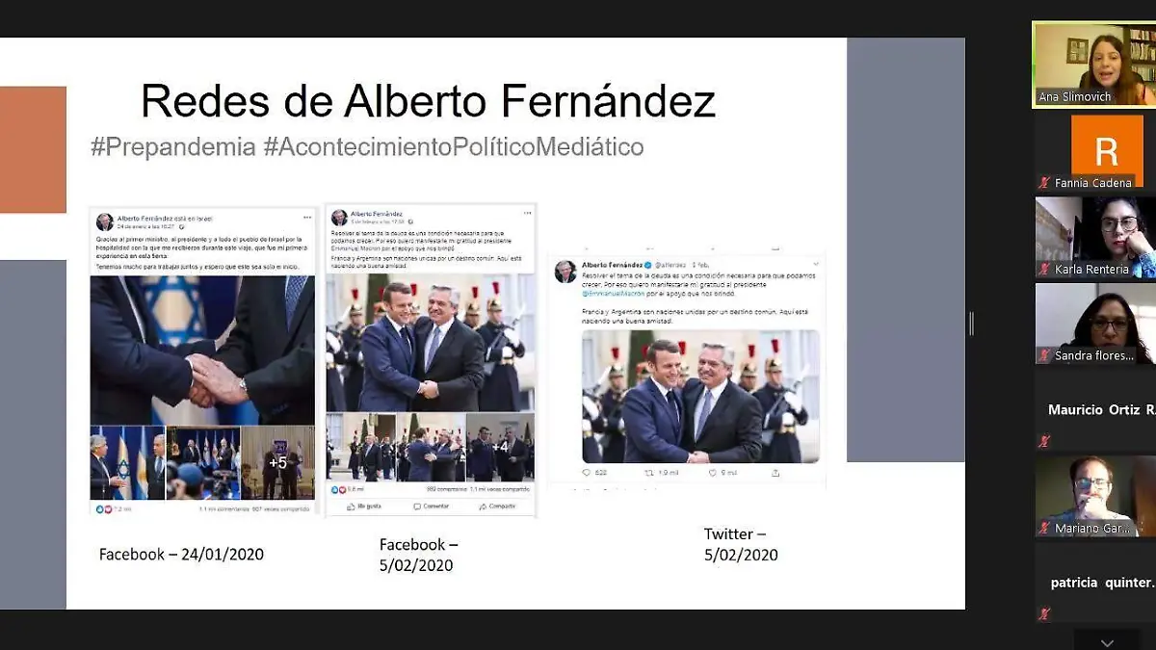Image resolution: width=1156 pixels, height=650 pixels.
Task: Click the retweet icon on the tweet
Action: 648,473
